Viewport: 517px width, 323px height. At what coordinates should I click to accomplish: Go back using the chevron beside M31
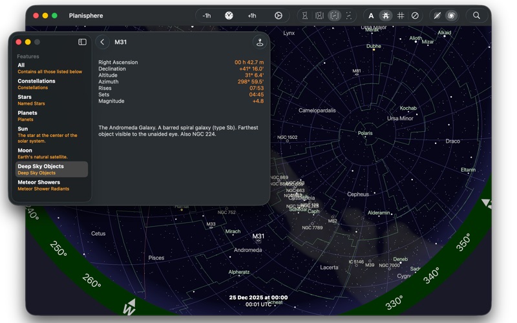pos(103,42)
